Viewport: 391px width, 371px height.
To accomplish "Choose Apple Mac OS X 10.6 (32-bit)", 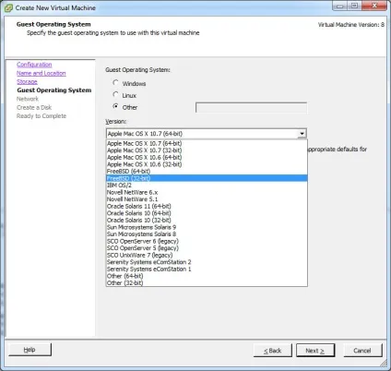I will (207, 164).
